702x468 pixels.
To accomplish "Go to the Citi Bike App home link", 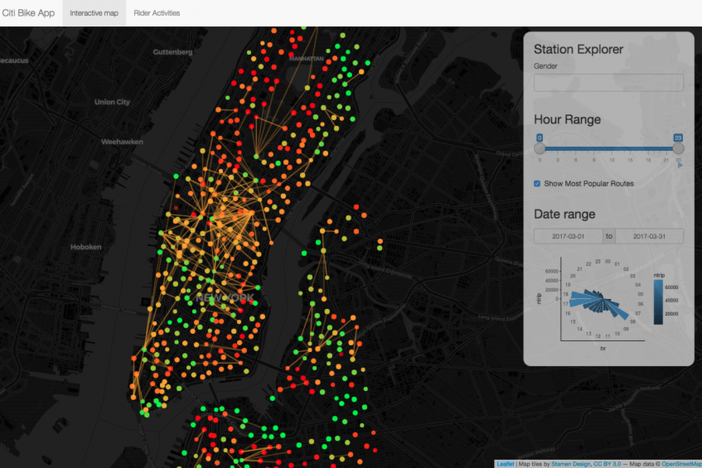I will (x=28, y=13).
